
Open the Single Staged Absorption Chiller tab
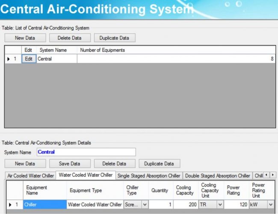point(149,176)
